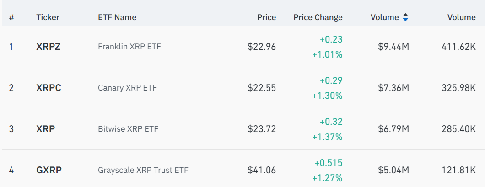Viewport: 485px width, 187px height.
Task: Open Grayscale XRP Trust ETF entry
Action: point(143,170)
